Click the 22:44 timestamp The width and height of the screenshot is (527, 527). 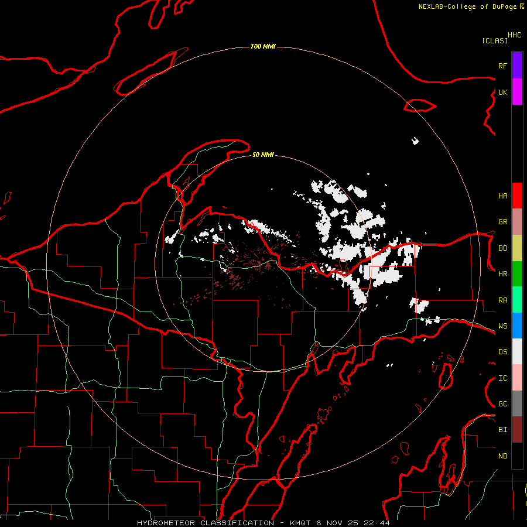377,523
